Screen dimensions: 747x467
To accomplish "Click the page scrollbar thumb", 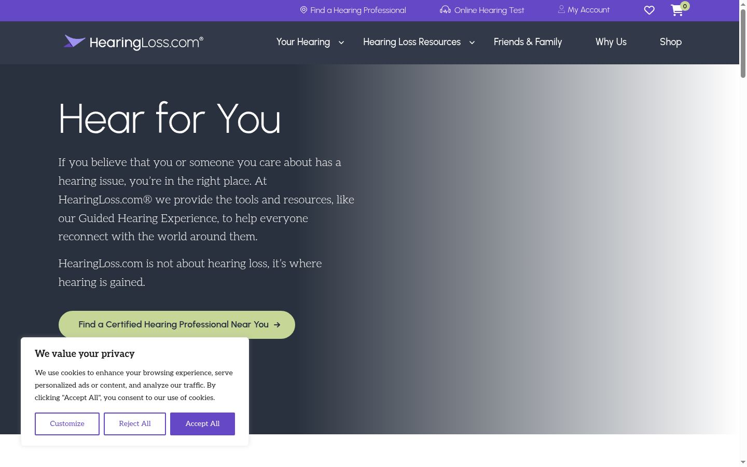I will pyautogui.click(x=743, y=43).
